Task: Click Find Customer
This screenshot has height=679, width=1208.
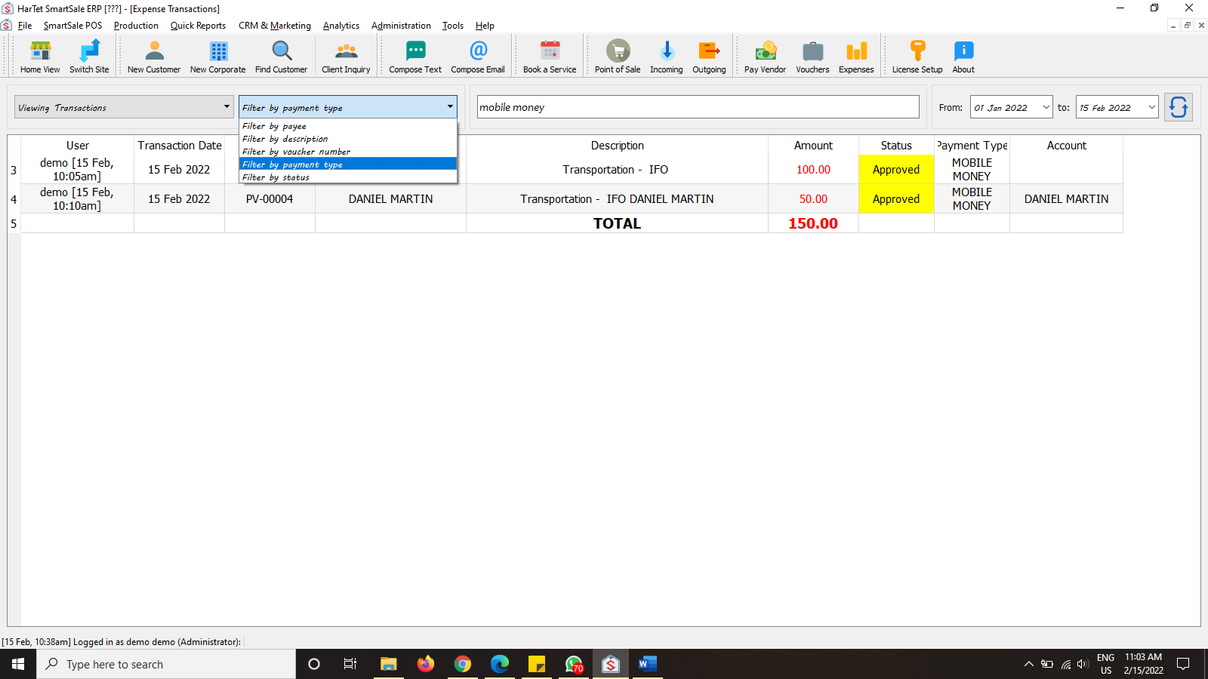Action: [x=281, y=55]
